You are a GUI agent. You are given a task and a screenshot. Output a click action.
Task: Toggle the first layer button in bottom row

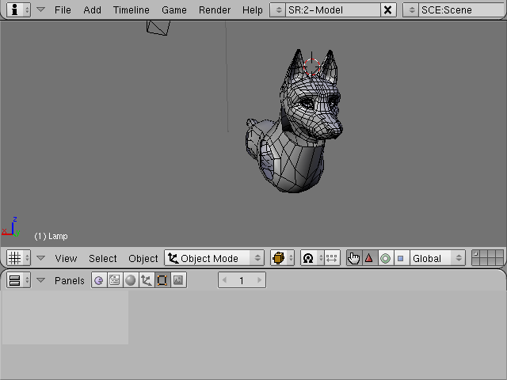[x=475, y=262]
